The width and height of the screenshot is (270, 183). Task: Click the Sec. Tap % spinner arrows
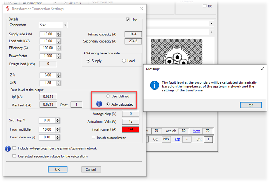[58, 120]
